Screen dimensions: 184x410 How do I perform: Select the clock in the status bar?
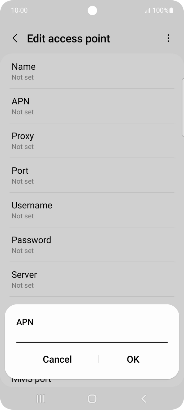[19, 10]
